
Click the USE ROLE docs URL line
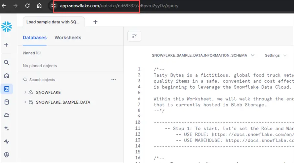[x=235, y=134]
